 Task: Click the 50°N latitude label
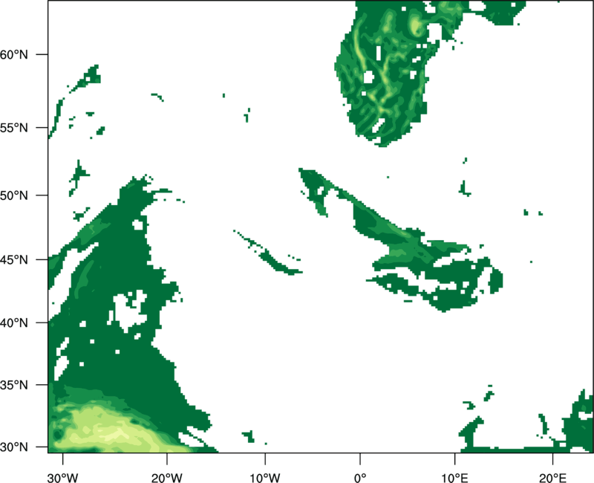click(x=14, y=195)
